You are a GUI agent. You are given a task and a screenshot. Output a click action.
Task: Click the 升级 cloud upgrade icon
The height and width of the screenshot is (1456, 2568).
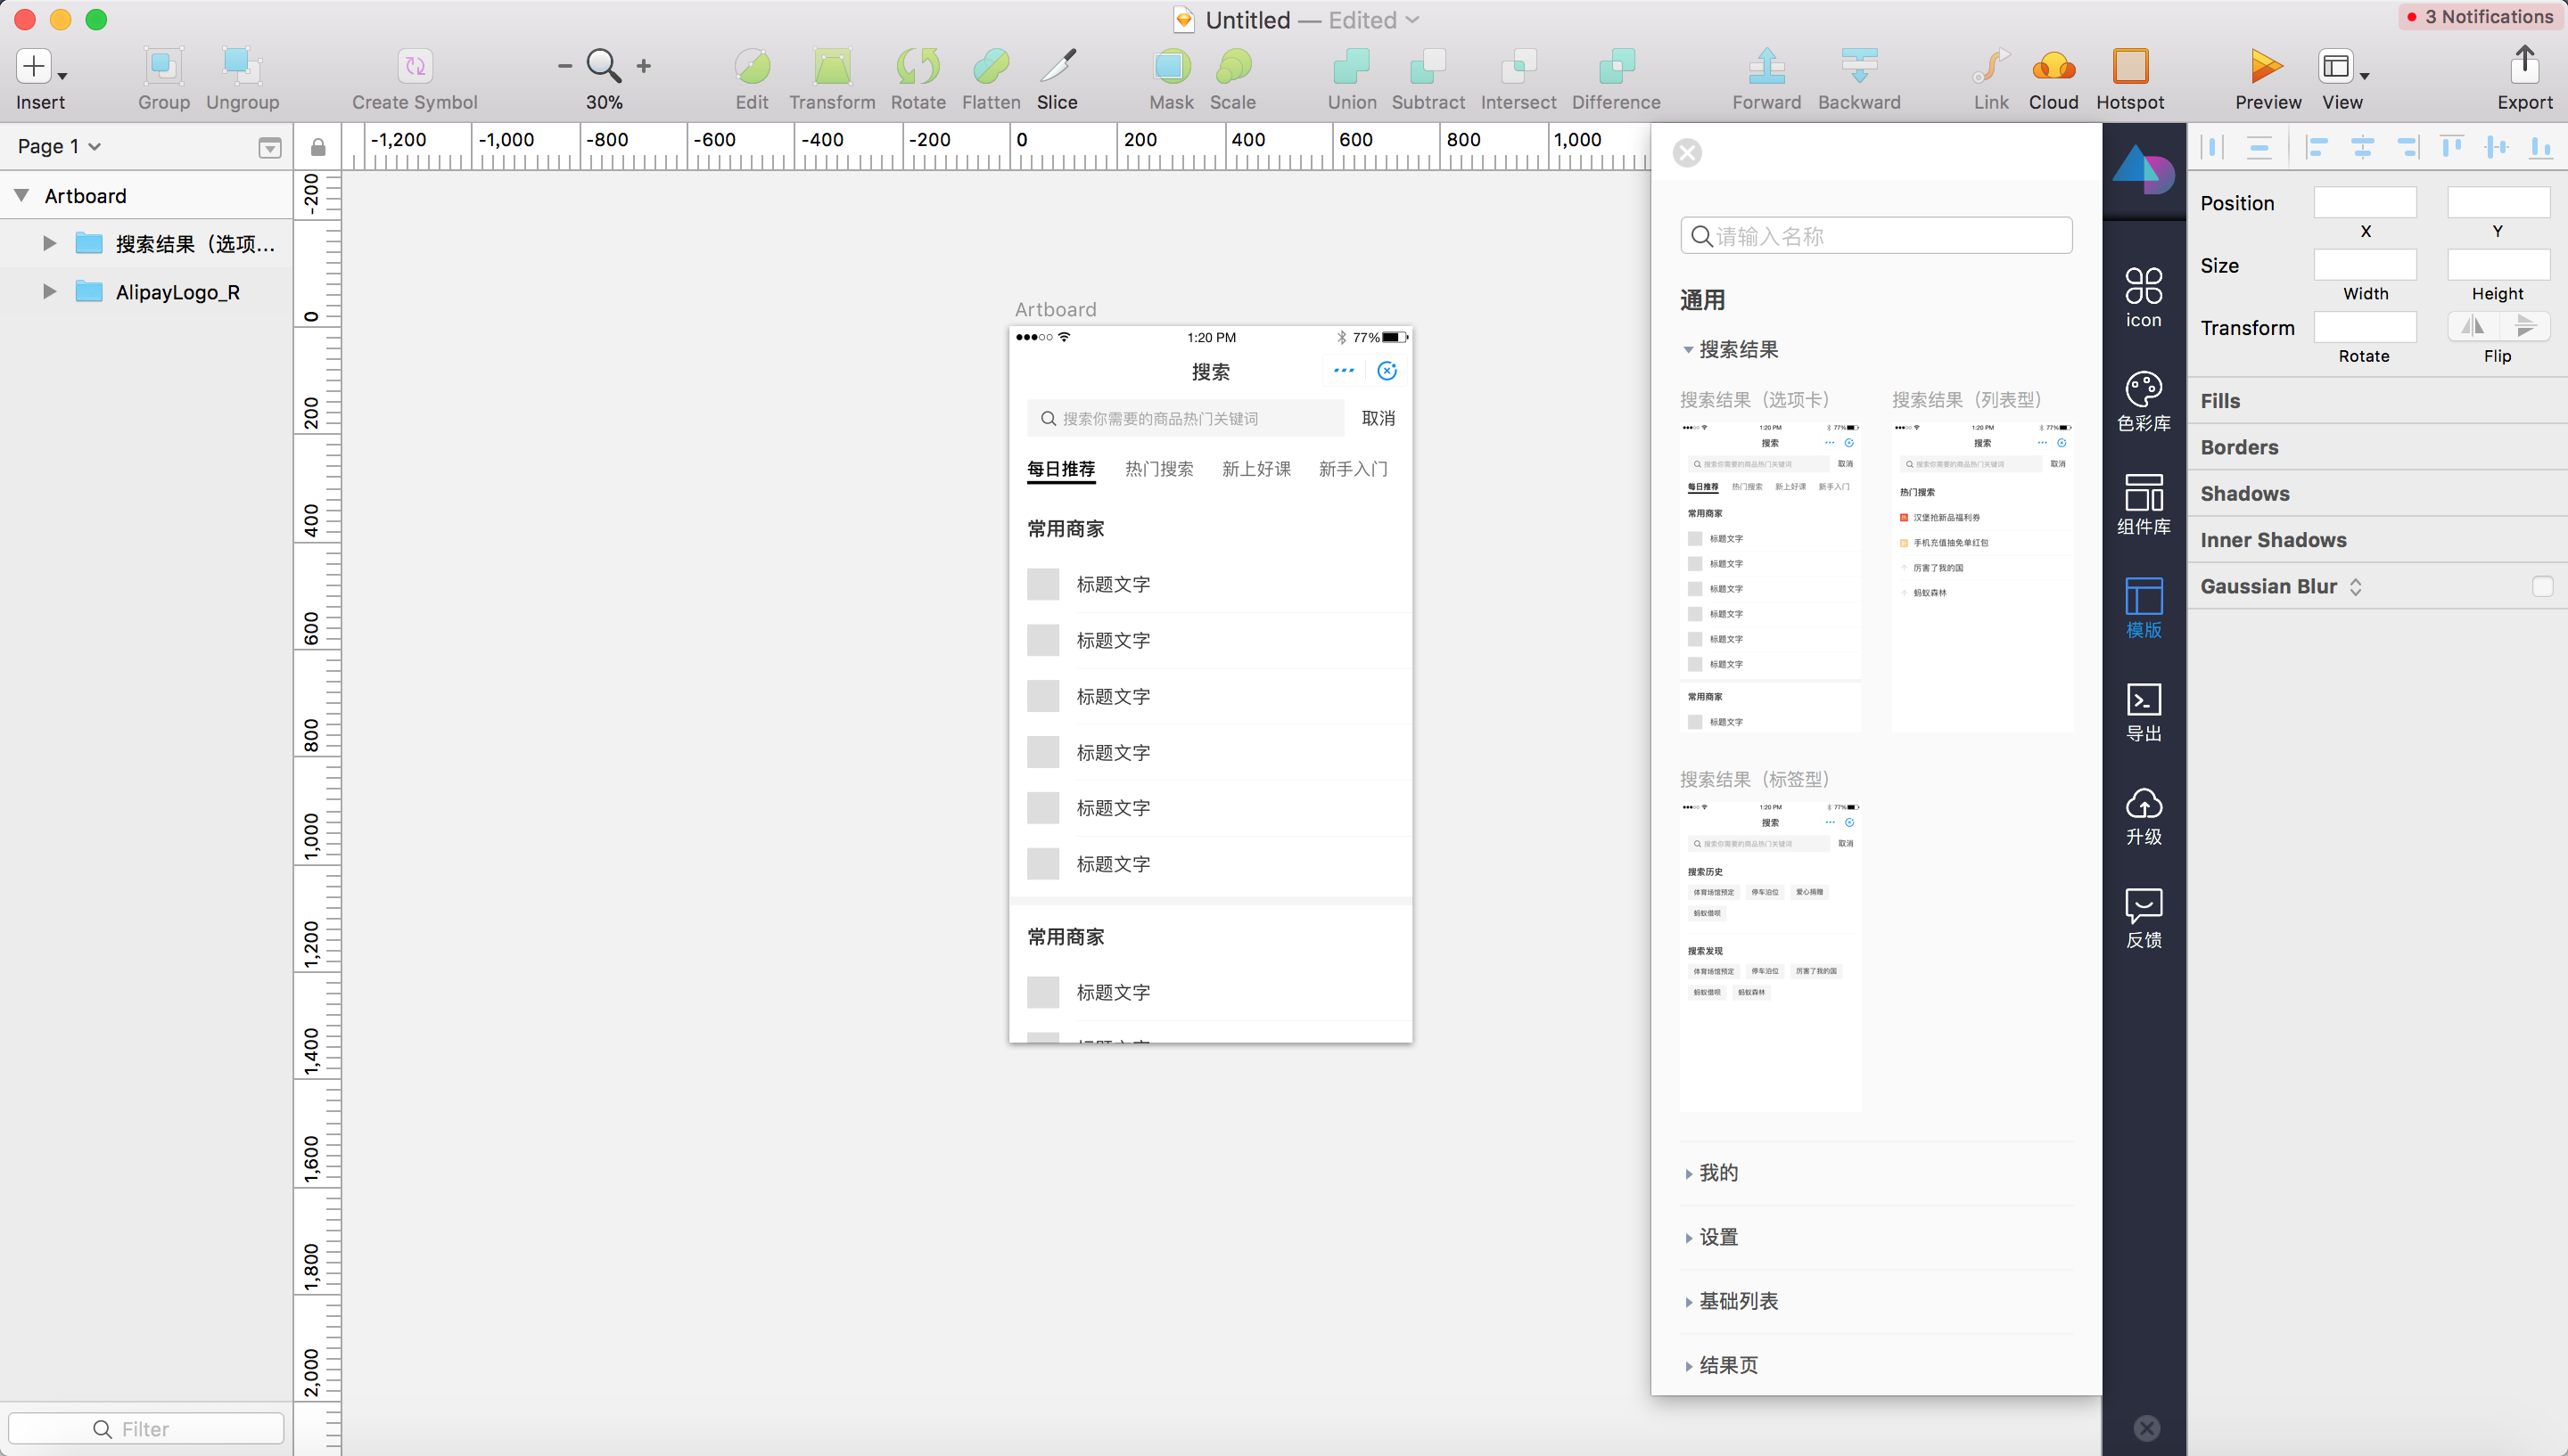pyautogui.click(x=2143, y=814)
